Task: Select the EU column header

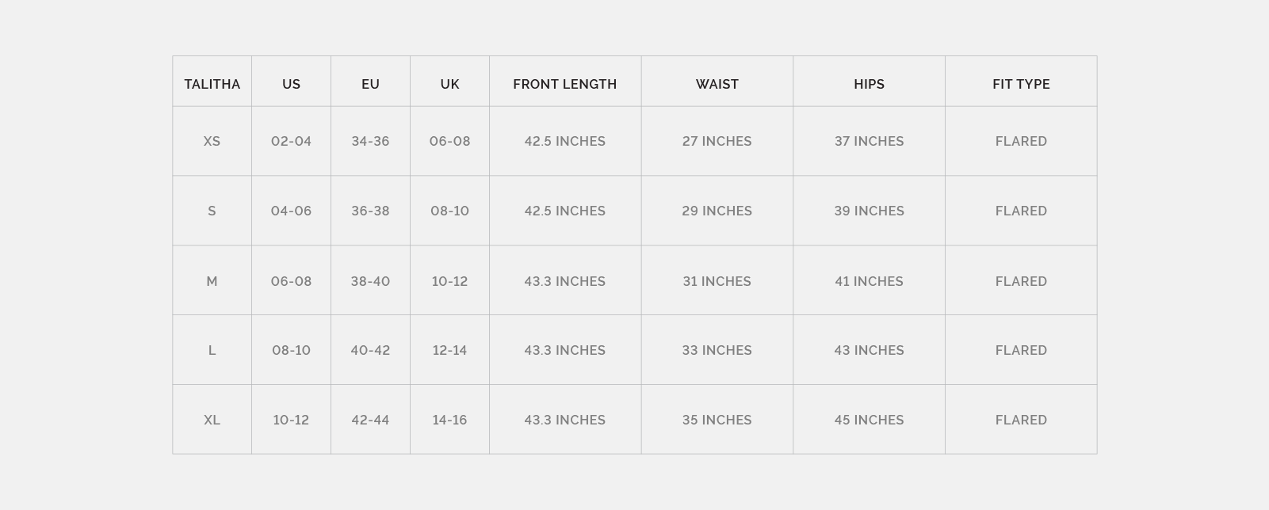Action: 370,84
